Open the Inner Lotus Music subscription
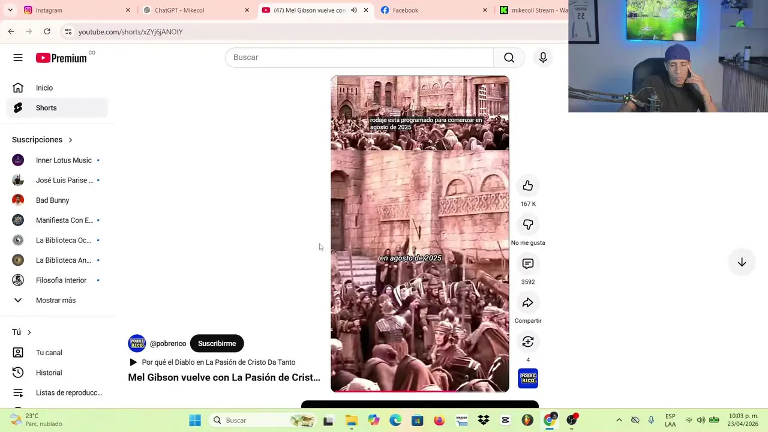The height and width of the screenshot is (432, 768). [56, 160]
